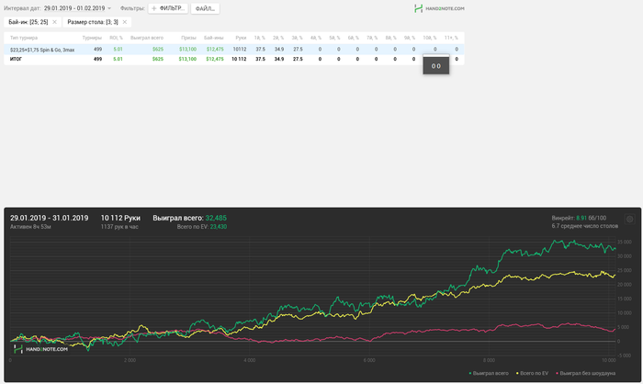The image size is (643, 384).
Task: Click the add ФИЛЬТР... button
Action: click(168, 8)
